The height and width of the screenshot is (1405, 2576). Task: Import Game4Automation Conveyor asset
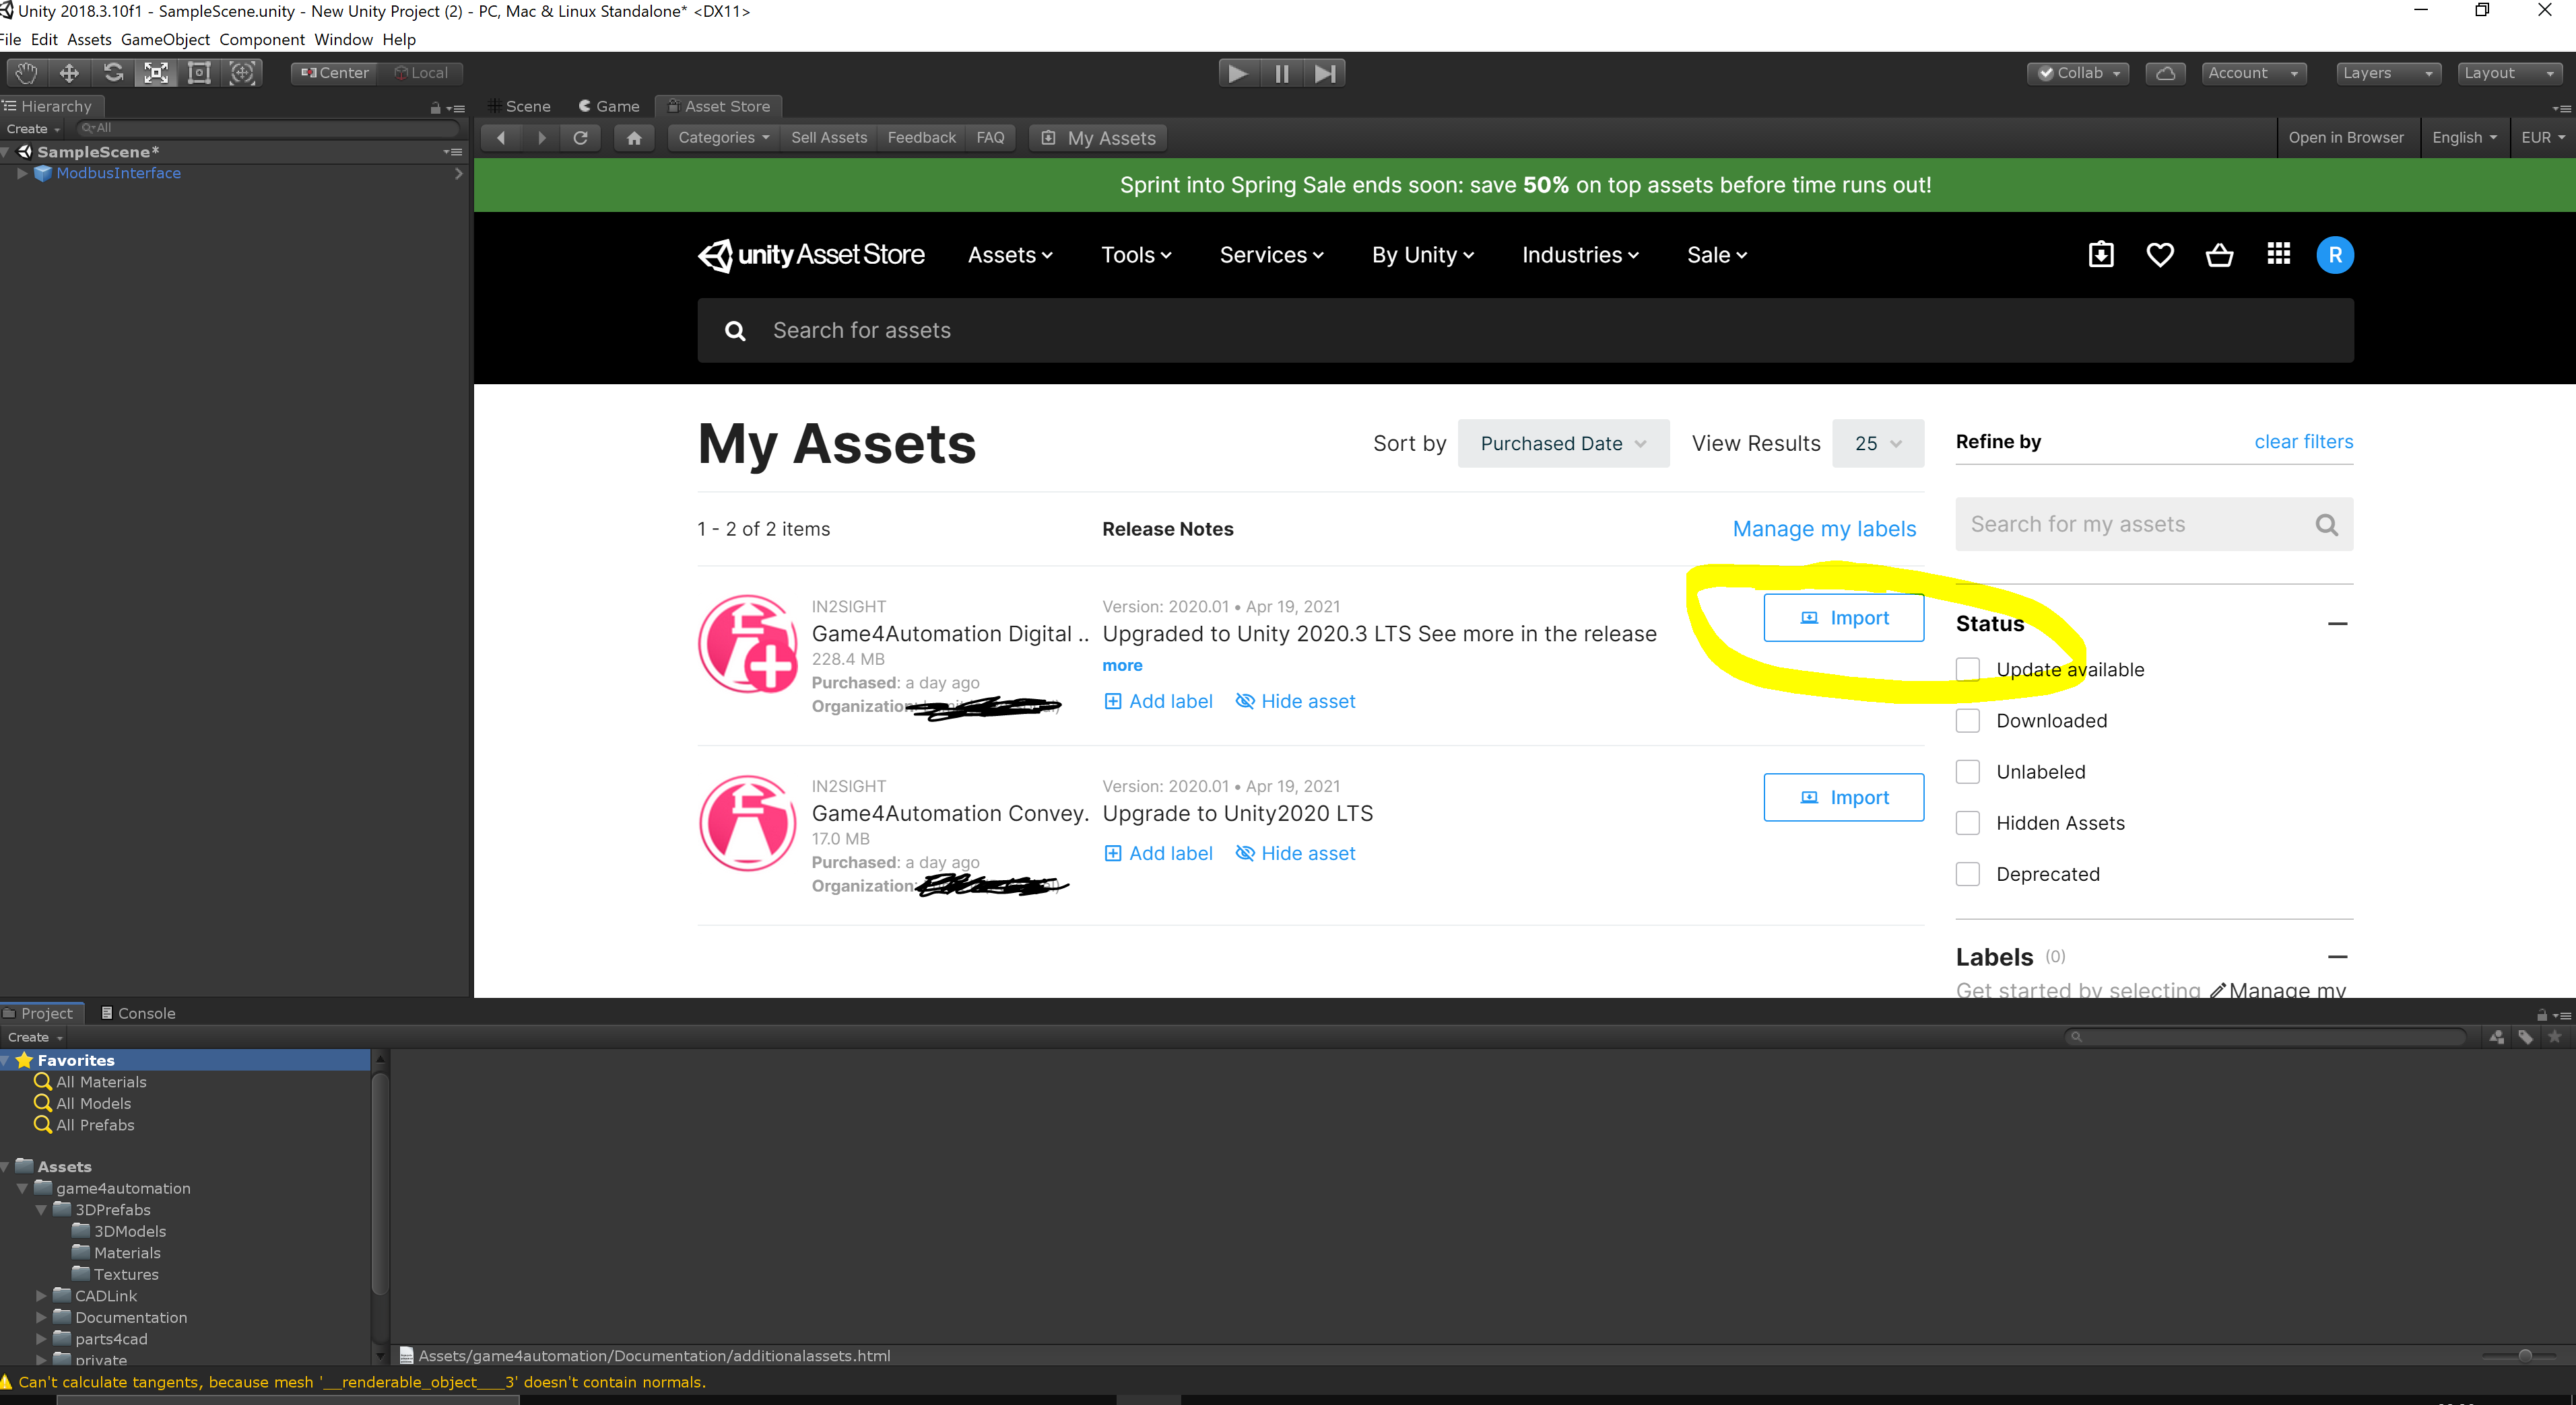(x=1843, y=797)
